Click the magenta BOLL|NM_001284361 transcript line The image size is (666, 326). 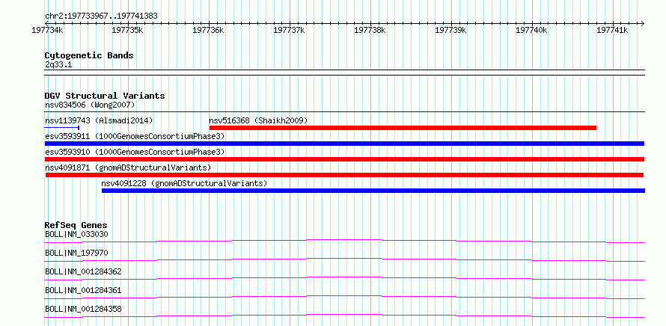(x=344, y=297)
